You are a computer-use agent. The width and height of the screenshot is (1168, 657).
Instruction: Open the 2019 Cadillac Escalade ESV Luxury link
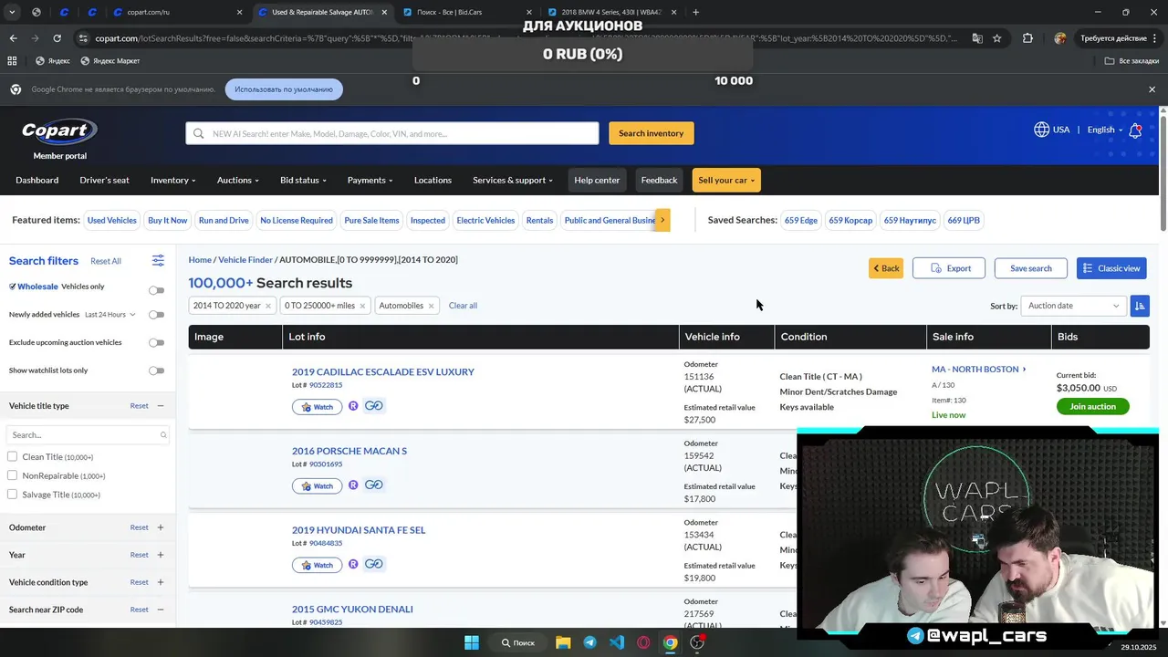point(383,371)
